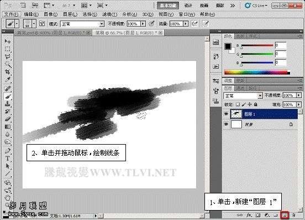The image size is (305, 220).
Task: Select the Hand tool
Action: (x=8, y=198)
